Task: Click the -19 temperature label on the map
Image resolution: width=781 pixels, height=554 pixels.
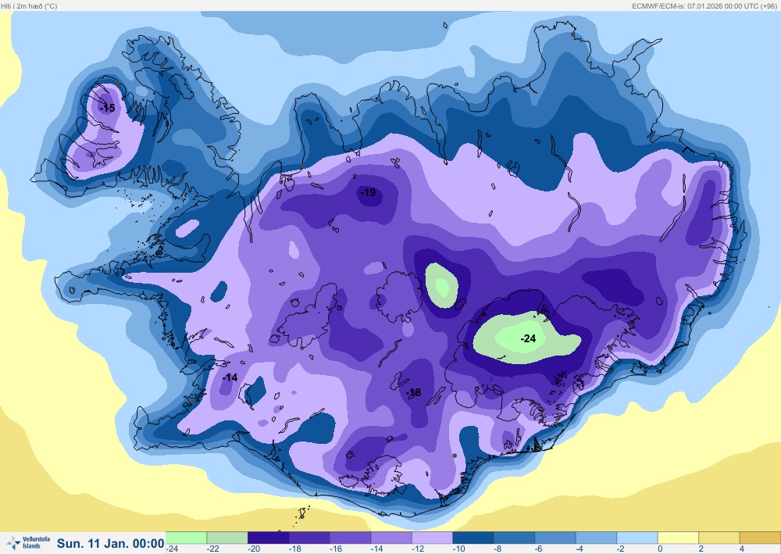Action: (x=368, y=192)
